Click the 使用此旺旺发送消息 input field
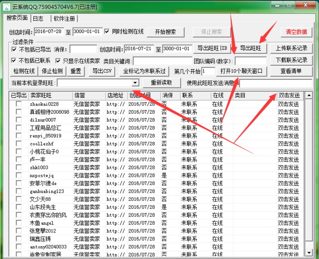This screenshot has height=259, width=319. point(275,83)
